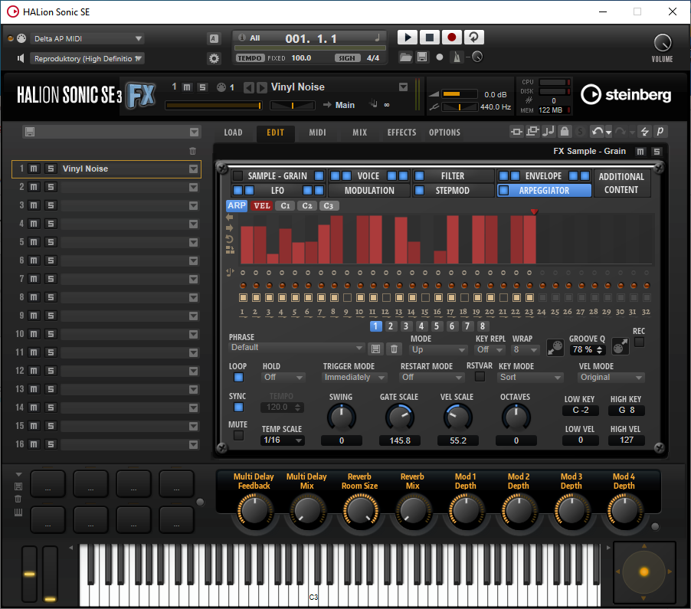This screenshot has width=691, height=609.
Task: Duplicate the arpeggiator phrase
Action: tap(230, 250)
